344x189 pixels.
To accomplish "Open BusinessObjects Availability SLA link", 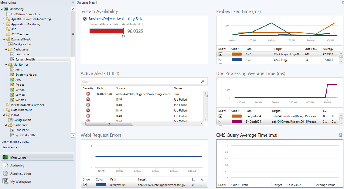I will [115, 19].
